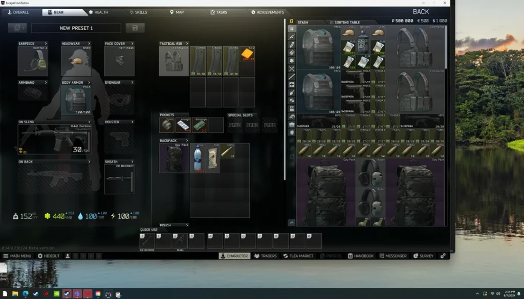Select equipped PACA body armor

click(76, 100)
